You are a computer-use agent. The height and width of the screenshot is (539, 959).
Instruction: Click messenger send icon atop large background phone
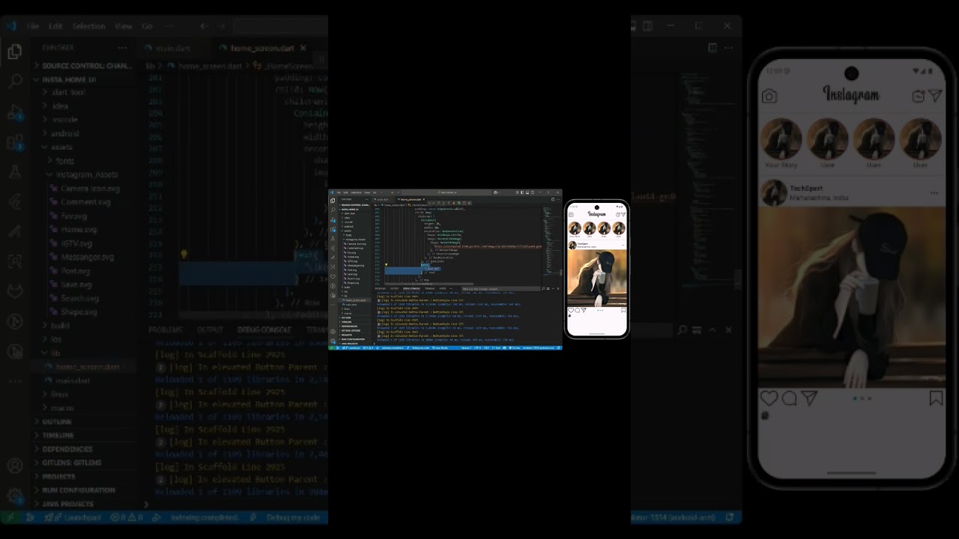coord(935,96)
